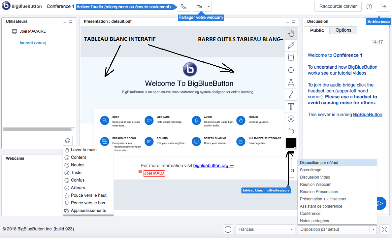
Task: Select Assistant de conférence layout
Action: pos(337,206)
